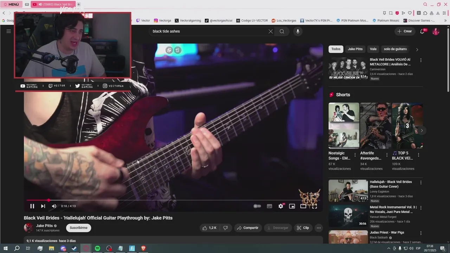Select the Jake Pitts filter chip
This screenshot has height=253, width=450.
[355, 49]
